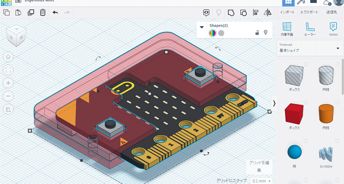Viewport: 344px width, 184px height.
Task: Click the Paste clipboard icon
Action: click(18, 13)
